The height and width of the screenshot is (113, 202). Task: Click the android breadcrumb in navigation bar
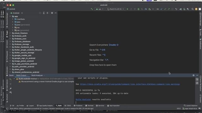pos(11,9)
